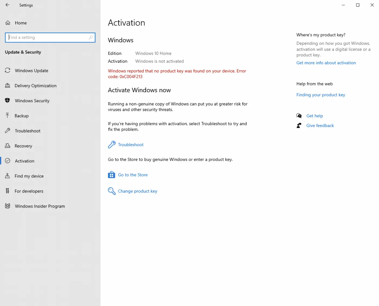The height and width of the screenshot is (306, 379).
Task: Click the Go to the Store link
Action: [133, 175]
